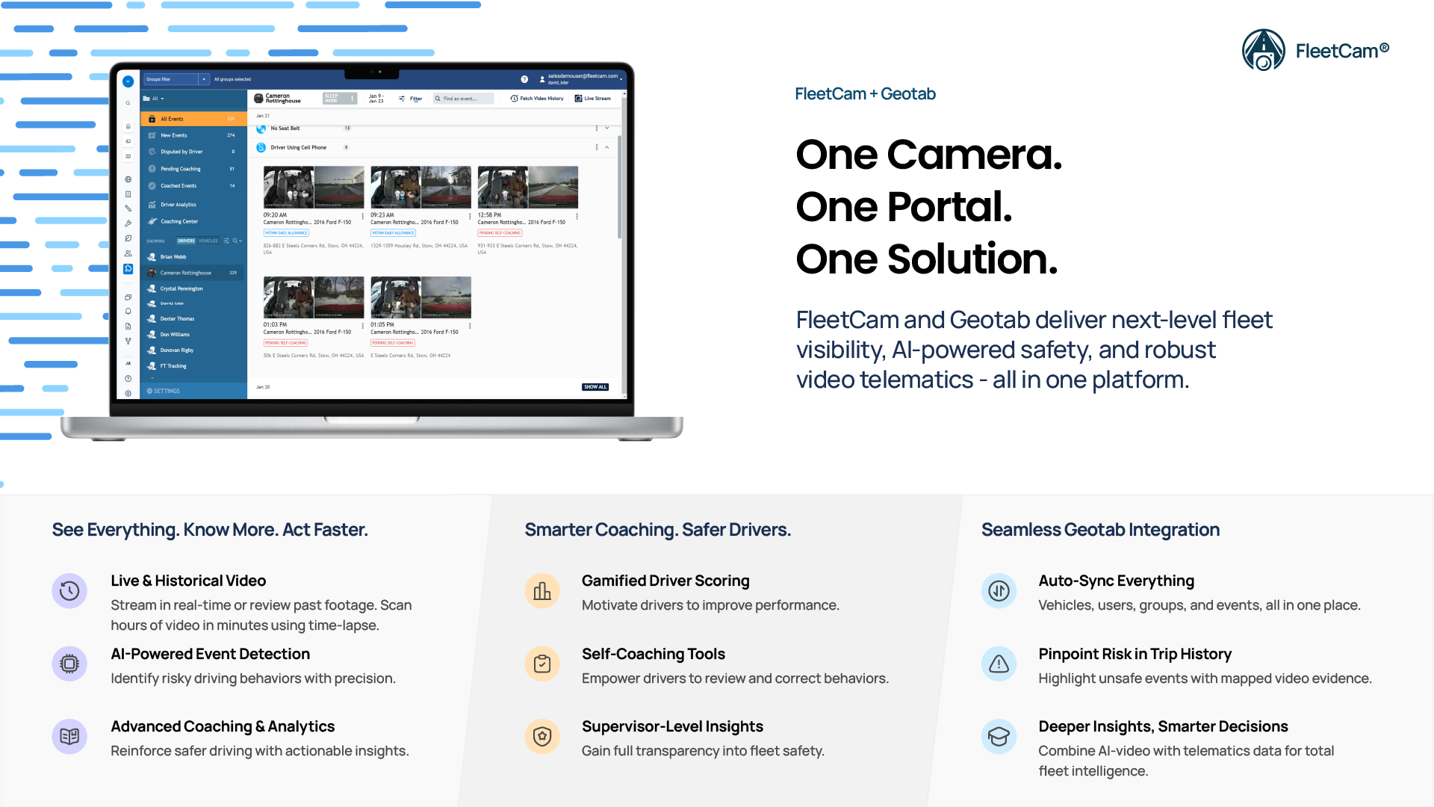Toggle Sleep Mode for Cameron Rottinghouse

(338, 98)
